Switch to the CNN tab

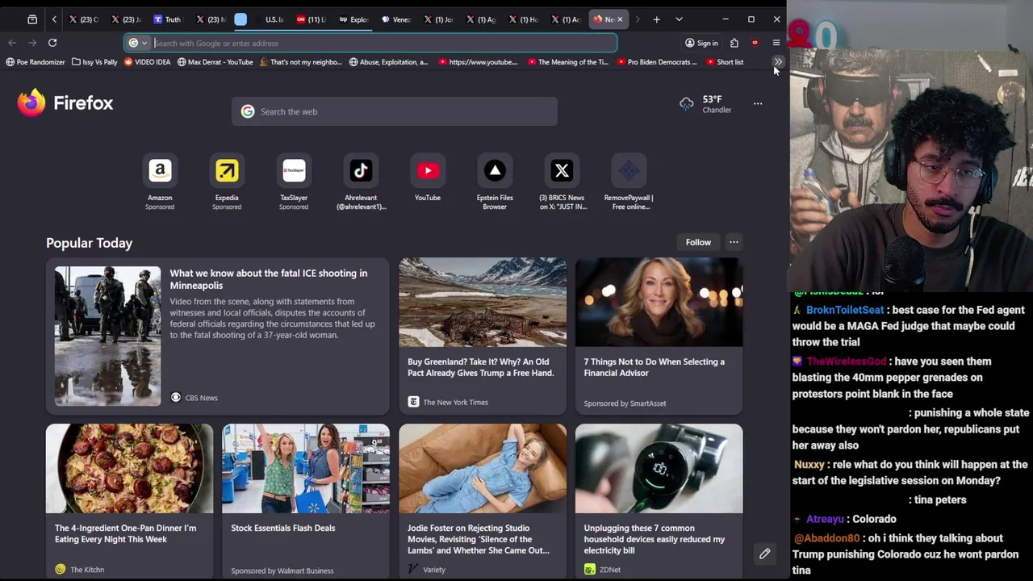pyautogui.click(x=311, y=19)
